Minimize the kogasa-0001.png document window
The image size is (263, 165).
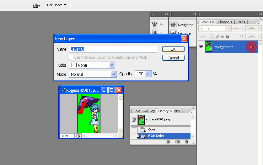(104, 90)
